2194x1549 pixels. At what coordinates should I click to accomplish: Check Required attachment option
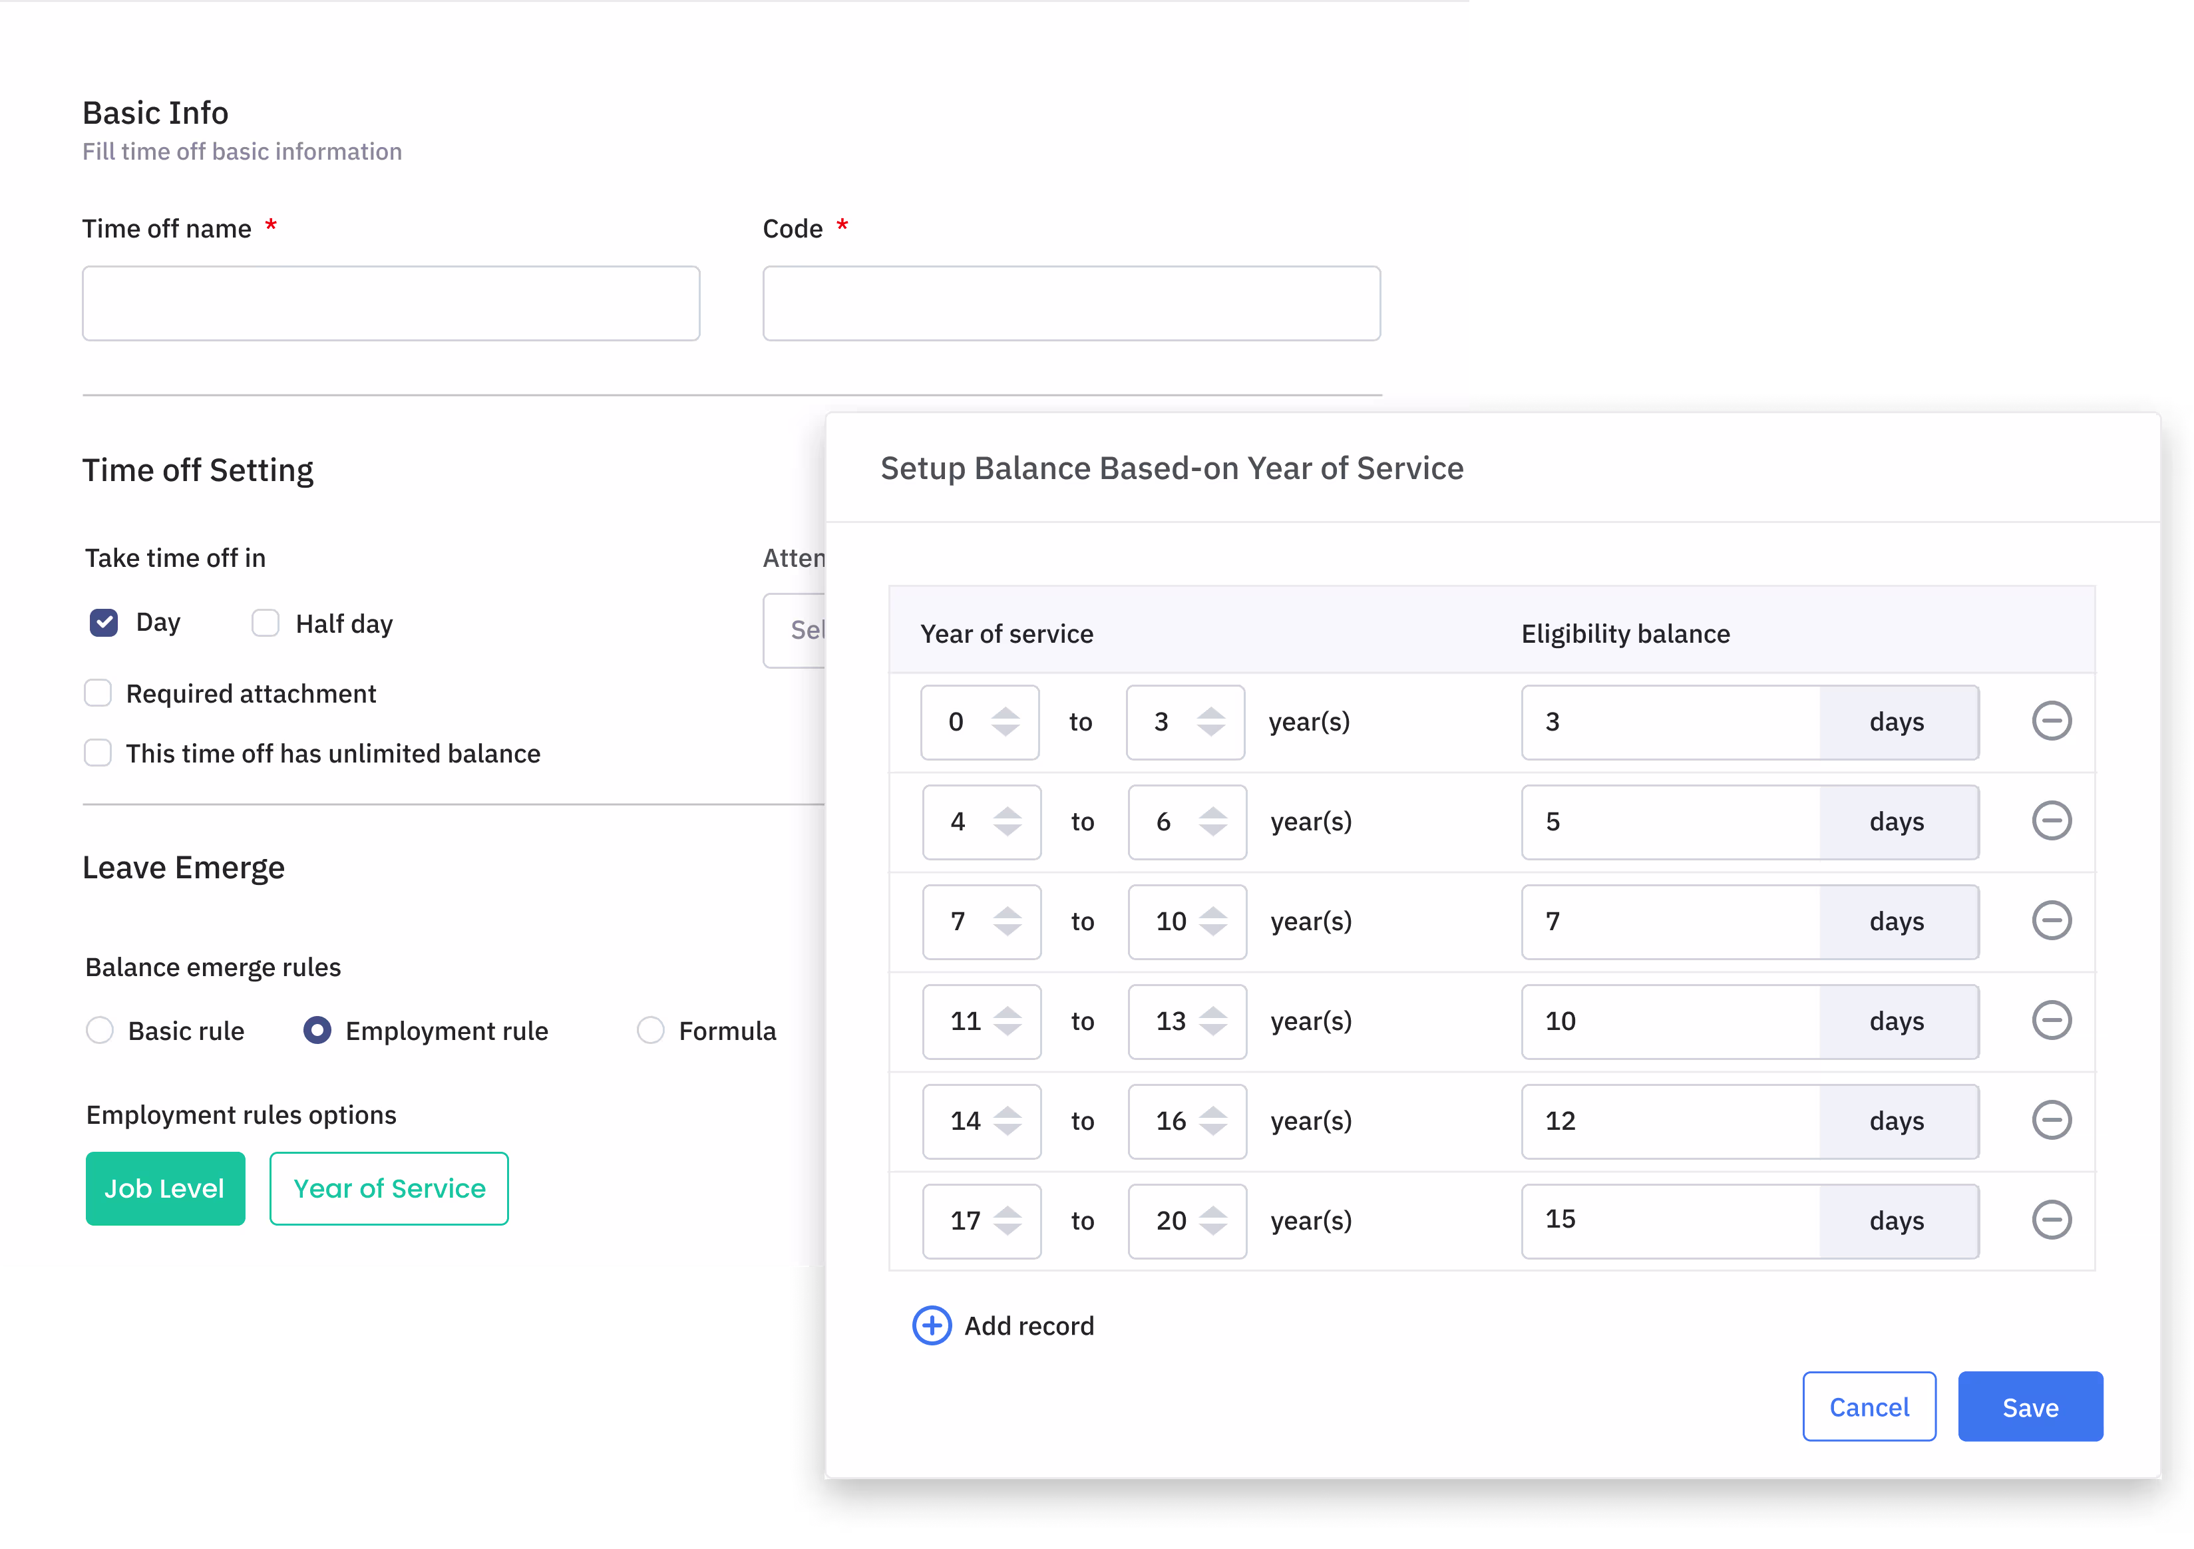pos(97,693)
